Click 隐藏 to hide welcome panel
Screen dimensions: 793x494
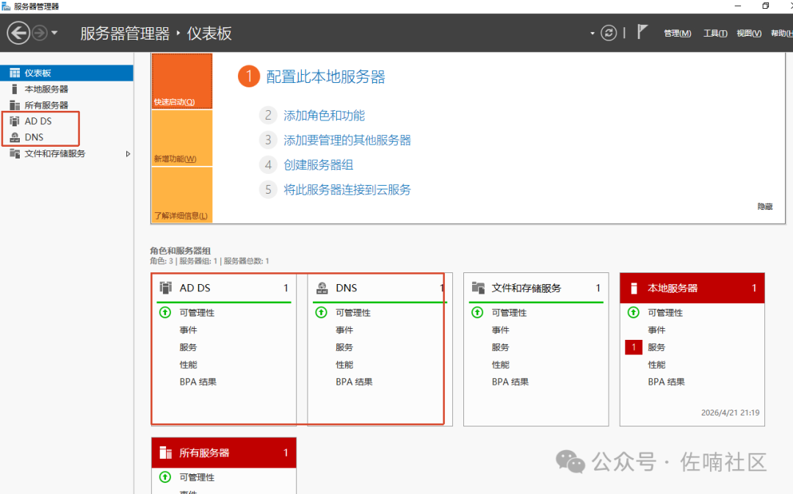point(764,206)
